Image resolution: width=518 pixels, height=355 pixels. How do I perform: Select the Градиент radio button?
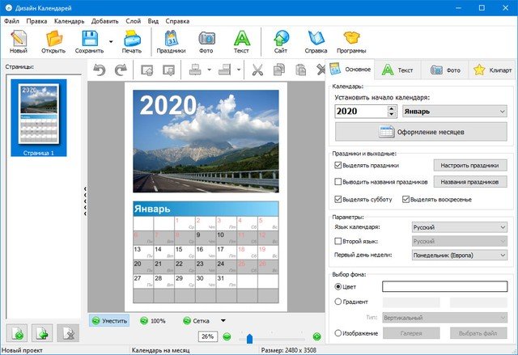point(338,302)
